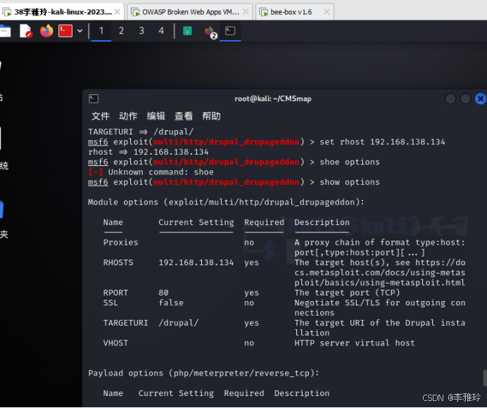Screen dimensions: 487x408
Task: Switch to the bee-box v1.6 tab
Action: (x=294, y=12)
